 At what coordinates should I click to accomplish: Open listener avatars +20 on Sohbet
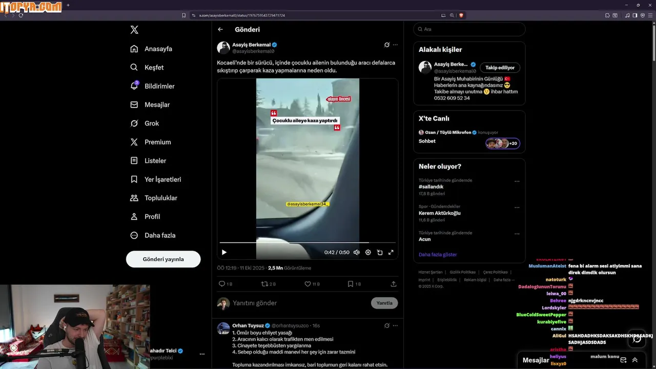(x=503, y=143)
